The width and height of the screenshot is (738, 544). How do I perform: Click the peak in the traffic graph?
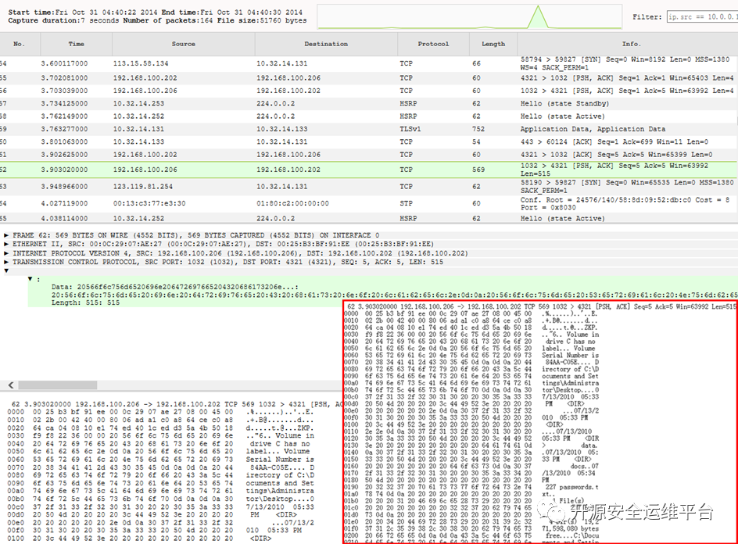(x=538, y=16)
